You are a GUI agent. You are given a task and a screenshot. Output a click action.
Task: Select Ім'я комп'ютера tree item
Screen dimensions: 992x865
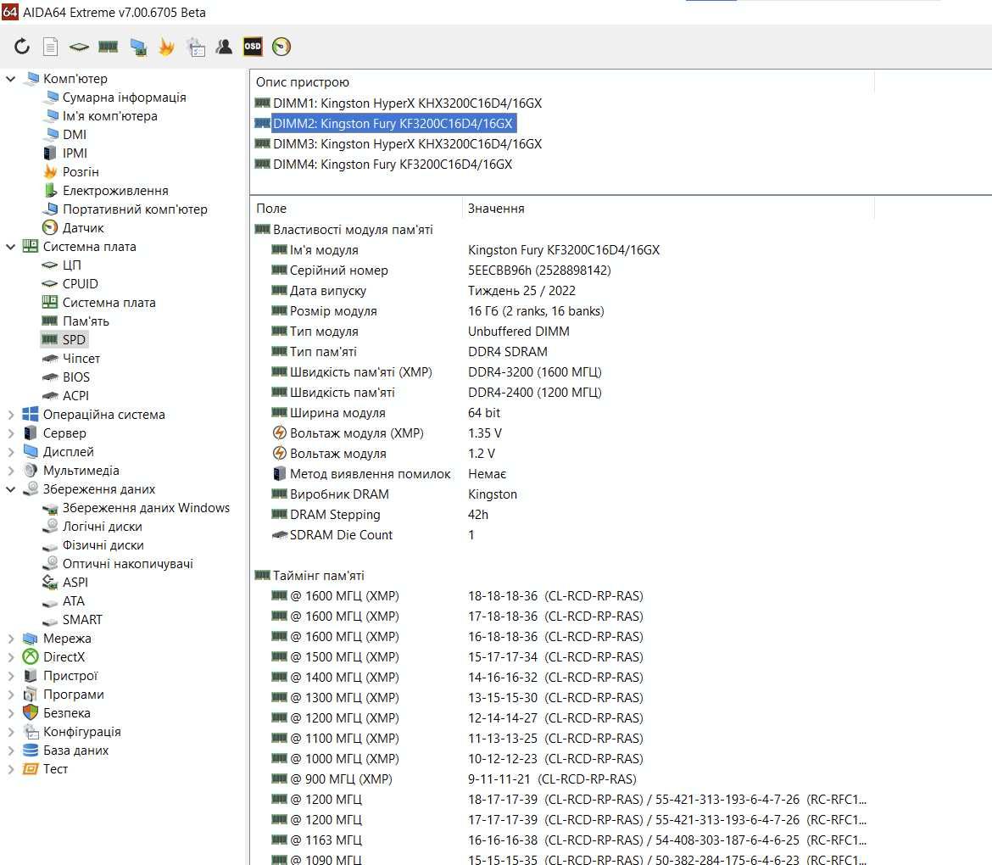(109, 116)
